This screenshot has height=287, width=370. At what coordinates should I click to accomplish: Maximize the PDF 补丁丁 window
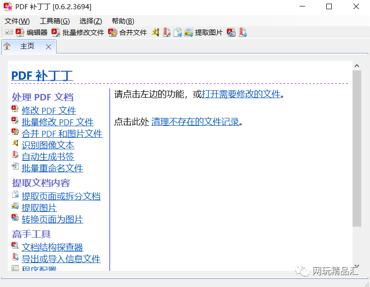(329, 6)
